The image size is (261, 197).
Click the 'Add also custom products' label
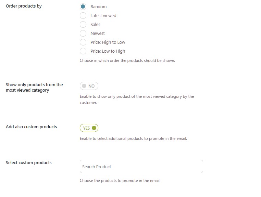[x=31, y=127]
